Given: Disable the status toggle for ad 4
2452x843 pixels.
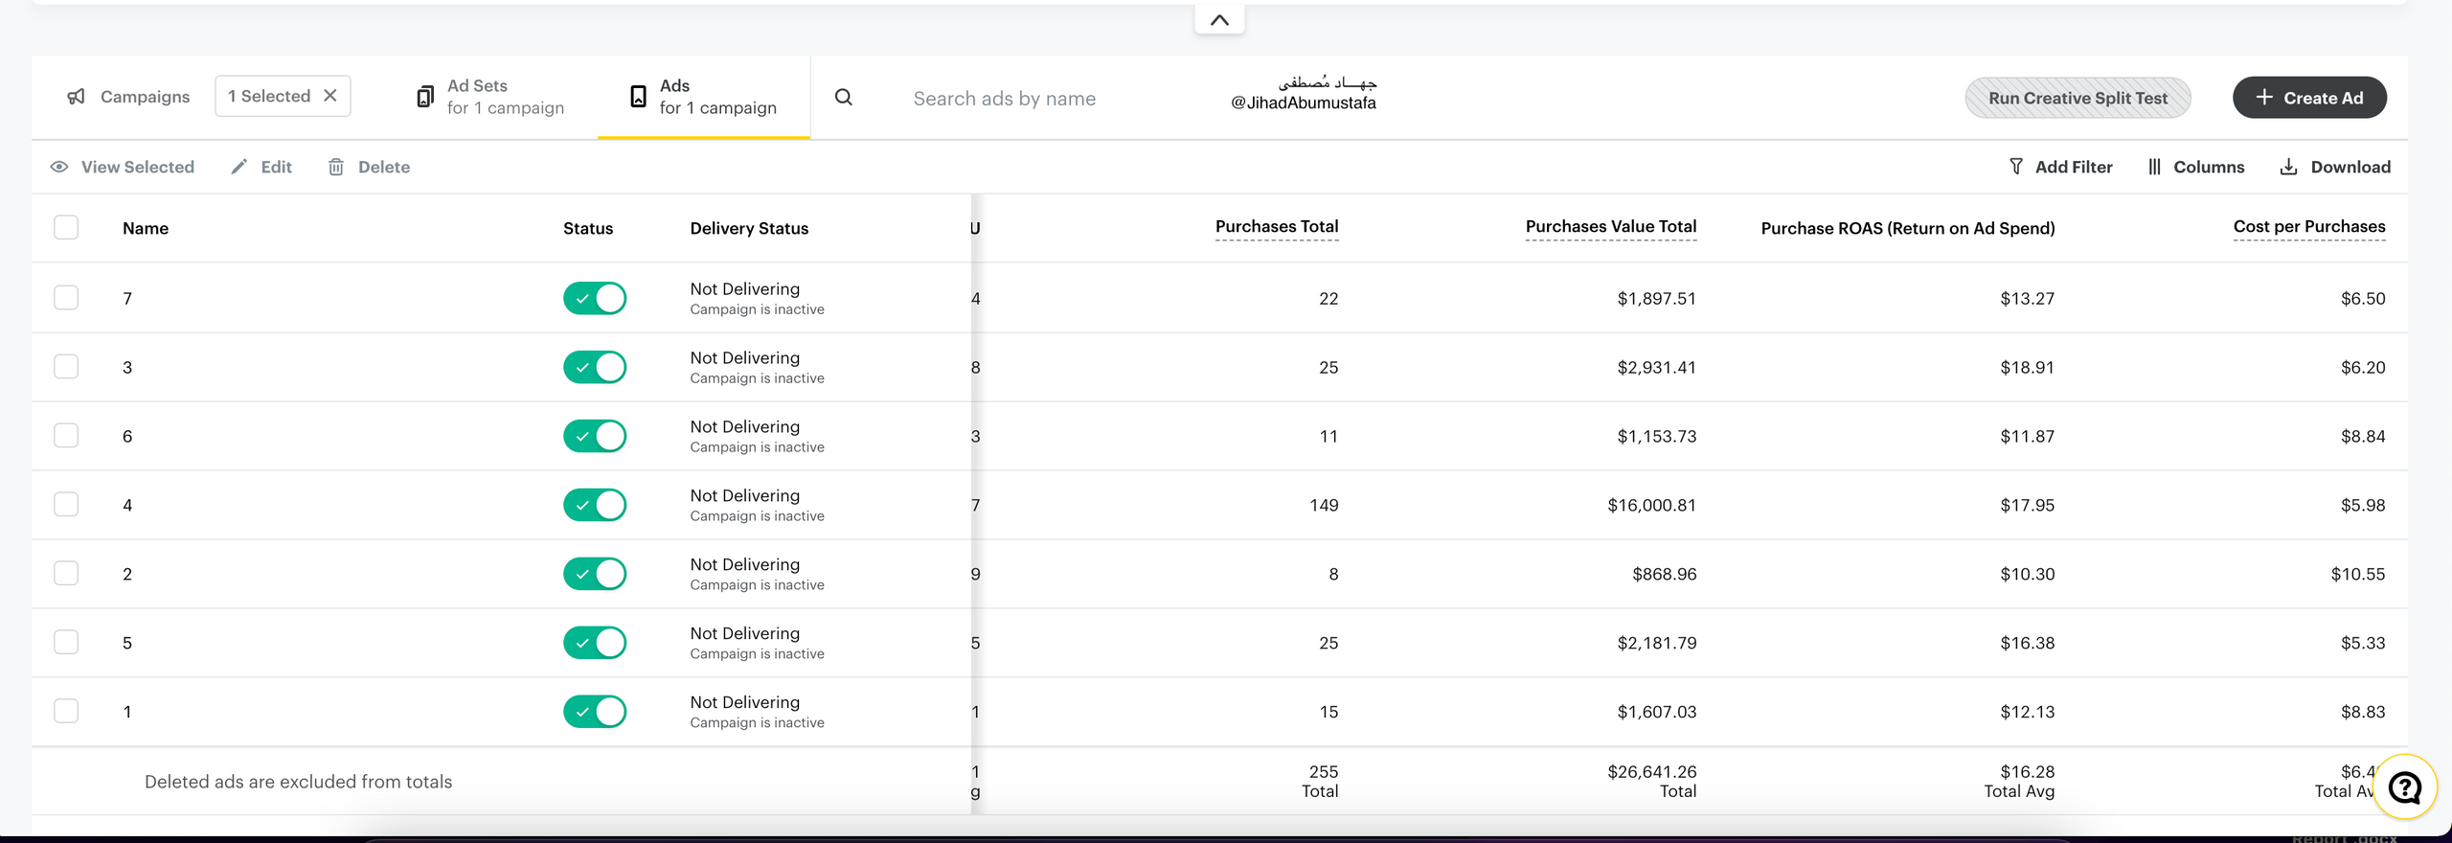Looking at the screenshot, I should pos(595,505).
